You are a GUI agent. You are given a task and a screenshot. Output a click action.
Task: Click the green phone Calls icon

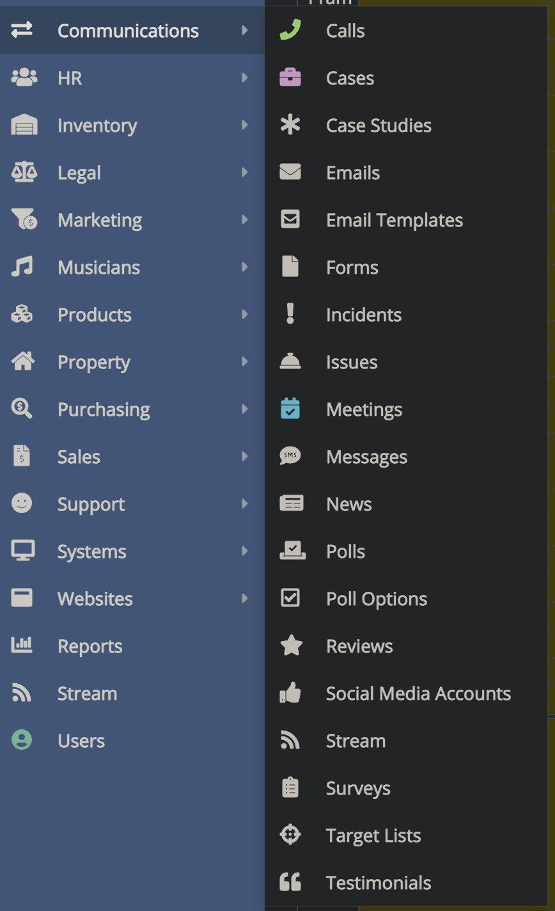[x=290, y=30]
